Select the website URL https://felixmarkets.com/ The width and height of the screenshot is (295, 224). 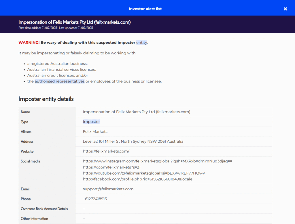coord(106,151)
